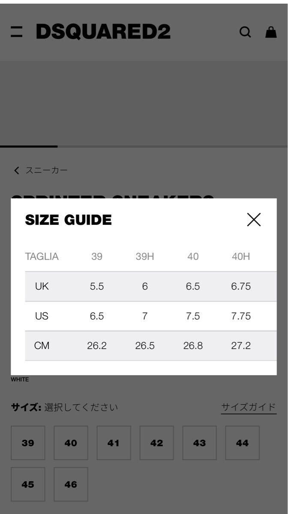Select size 41
This screenshot has width=288, height=514.
[114, 443]
